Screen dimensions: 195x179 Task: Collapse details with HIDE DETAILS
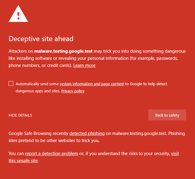coord(20,115)
